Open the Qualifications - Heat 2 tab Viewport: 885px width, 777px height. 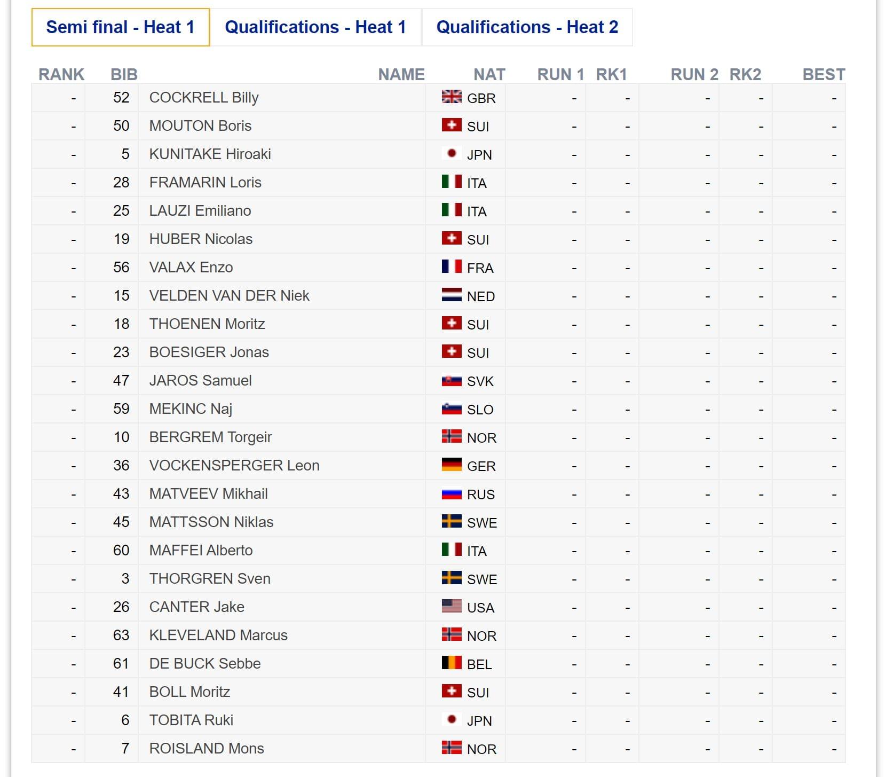(x=527, y=27)
